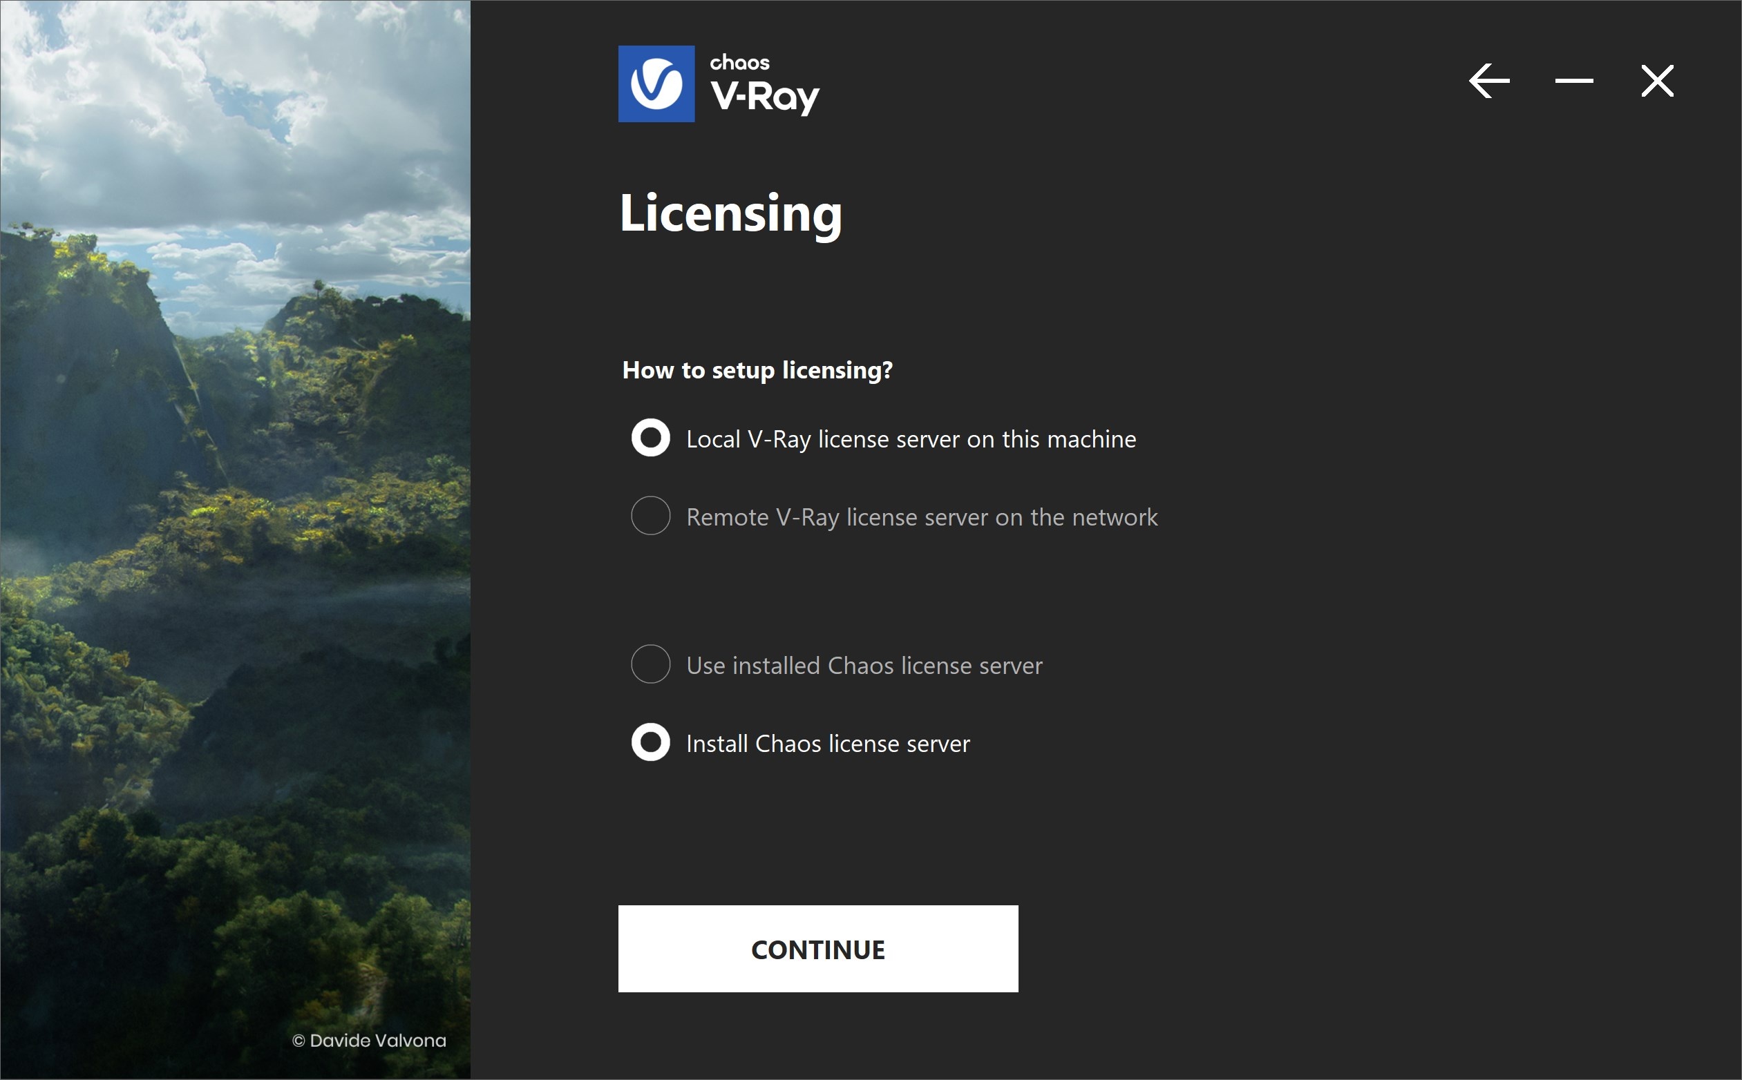
Task: Close the V-Ray installer window
Action: pos(1657,81)
